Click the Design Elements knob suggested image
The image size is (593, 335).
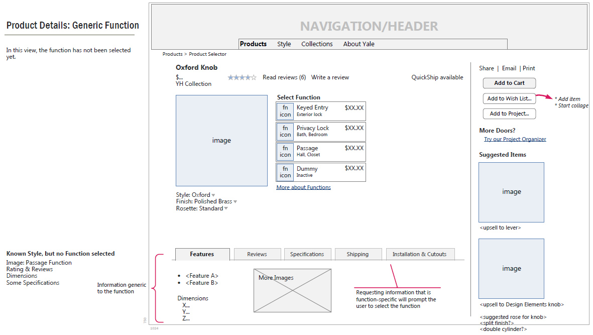click(511, 269)
